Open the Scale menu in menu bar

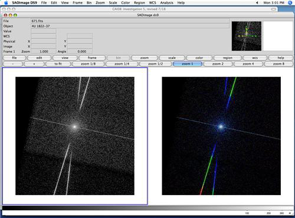point(113,3)
